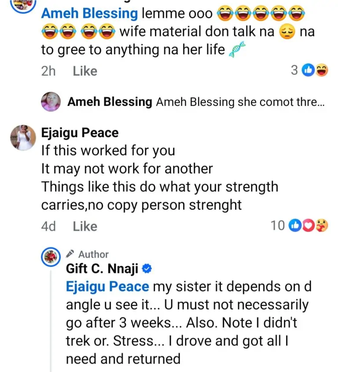Screen dimensions: 338x372
Task: Click the blue thumbs-up reaction beside count 10
Action: (294, 226)
